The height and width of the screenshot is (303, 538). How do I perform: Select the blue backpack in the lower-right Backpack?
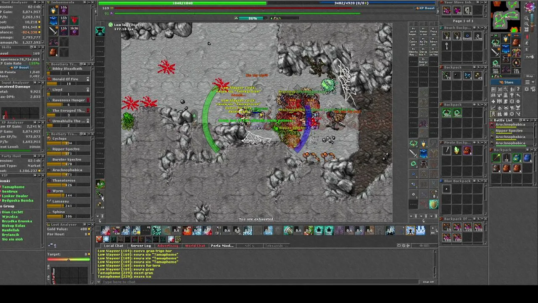(x=527, y=158)
